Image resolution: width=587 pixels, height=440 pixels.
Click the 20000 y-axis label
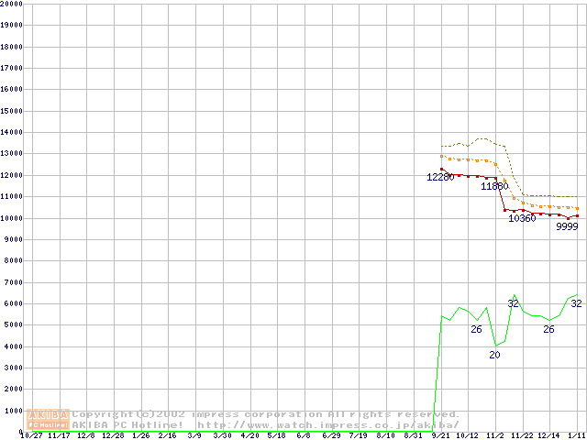12,4
